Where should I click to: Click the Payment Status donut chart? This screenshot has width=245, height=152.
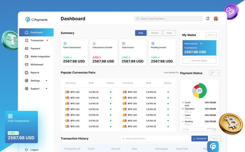click(x=199, y=90)
